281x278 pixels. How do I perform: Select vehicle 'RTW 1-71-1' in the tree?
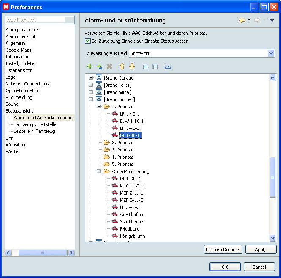point(132,186)
